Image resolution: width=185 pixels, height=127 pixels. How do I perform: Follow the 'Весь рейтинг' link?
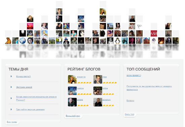pos(73,116)
